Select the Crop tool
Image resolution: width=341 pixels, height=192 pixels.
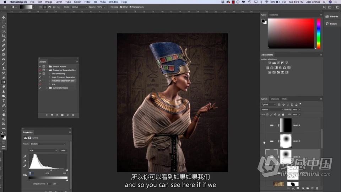(x=4, y=36)
